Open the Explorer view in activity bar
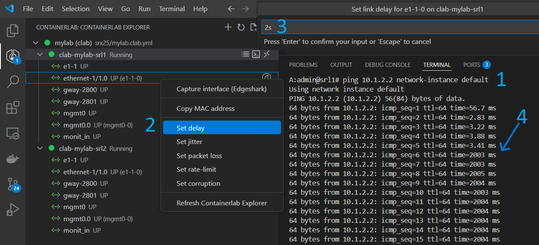 tap(13, 30)
